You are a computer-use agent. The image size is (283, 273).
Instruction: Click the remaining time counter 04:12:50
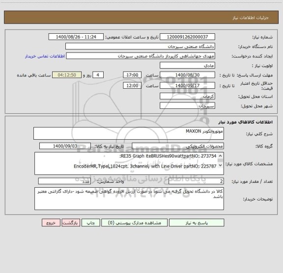click(x=67, y=75)
